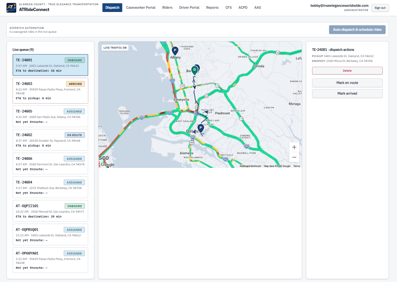
Task: Open the Reports tab
Action: click(x=212, y=7)
